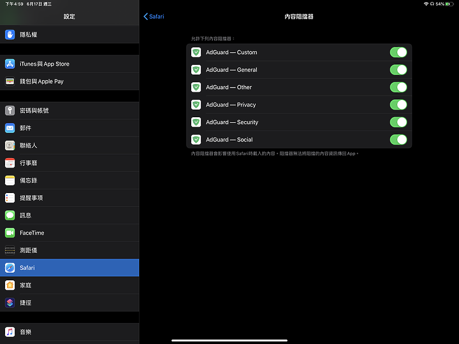Tap the Contacts icon
The image size is (459, 344).
pyautogui.click(x=10, y=145)
